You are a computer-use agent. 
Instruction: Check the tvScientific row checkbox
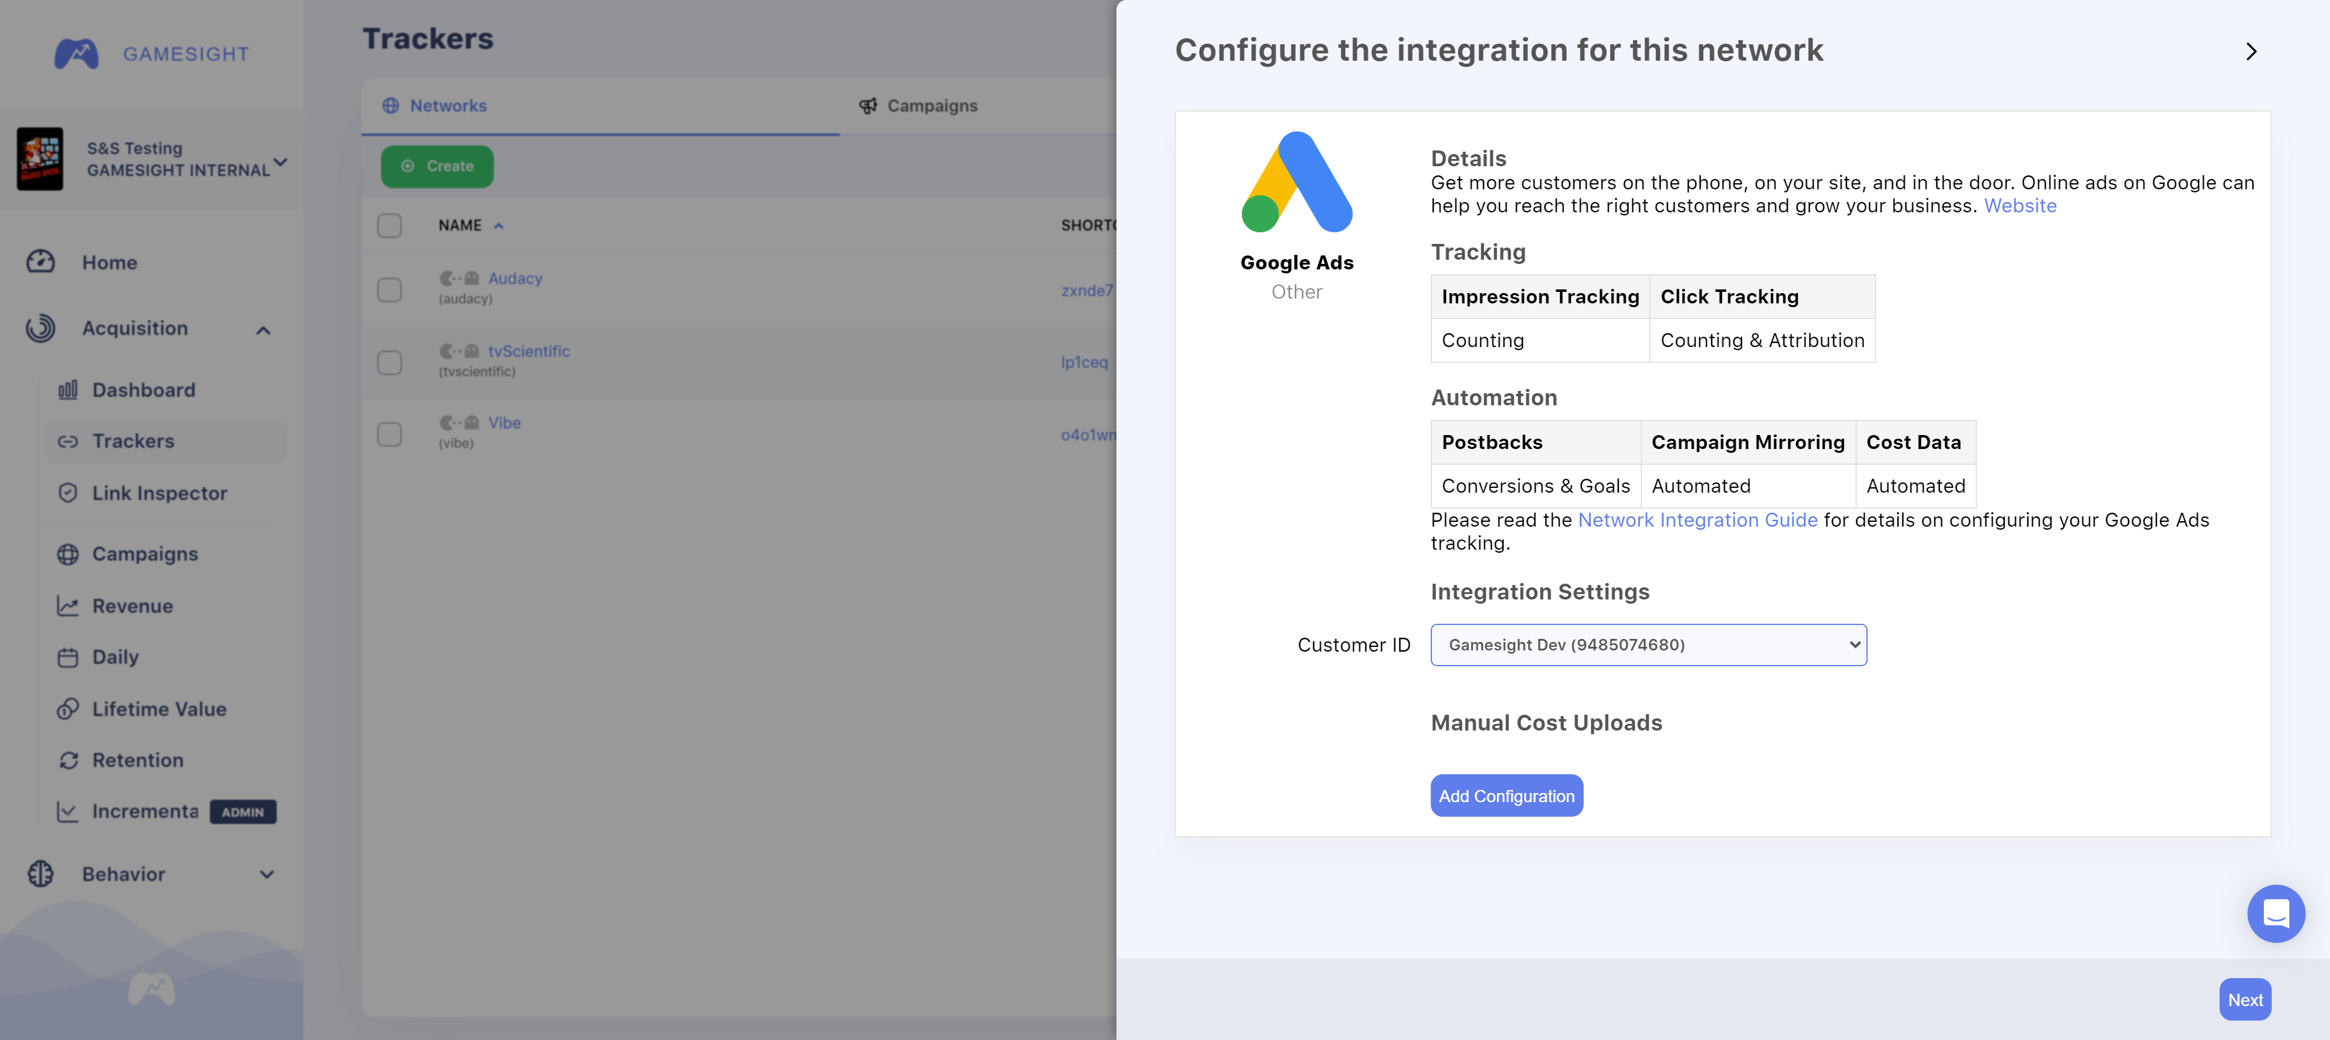[x=389, y=362]
